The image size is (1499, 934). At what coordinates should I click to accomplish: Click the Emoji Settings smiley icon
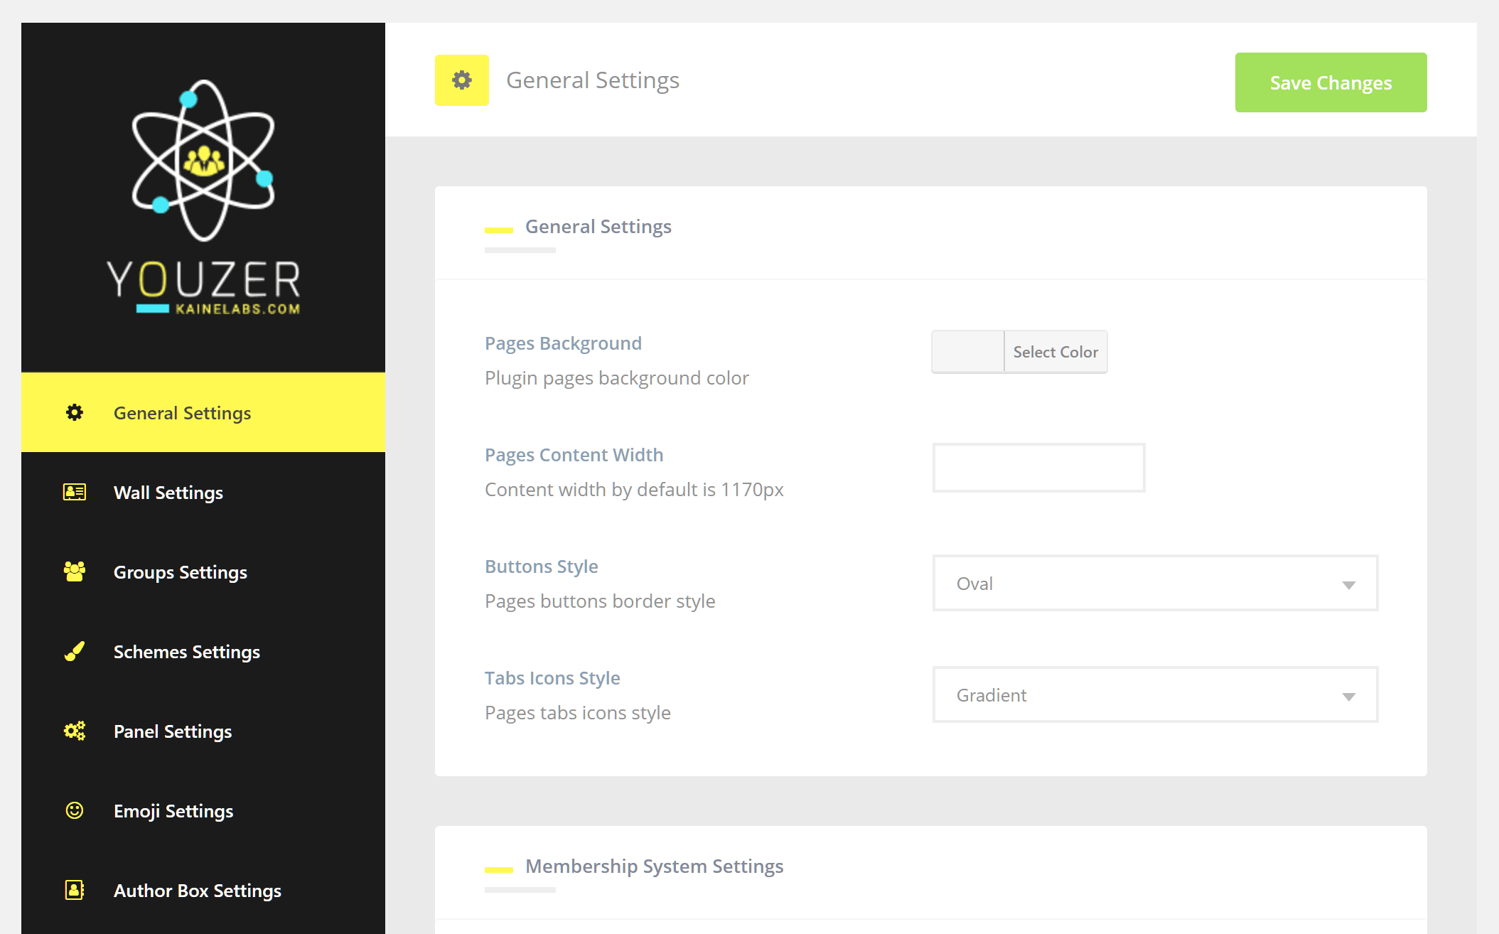[75, 810]
